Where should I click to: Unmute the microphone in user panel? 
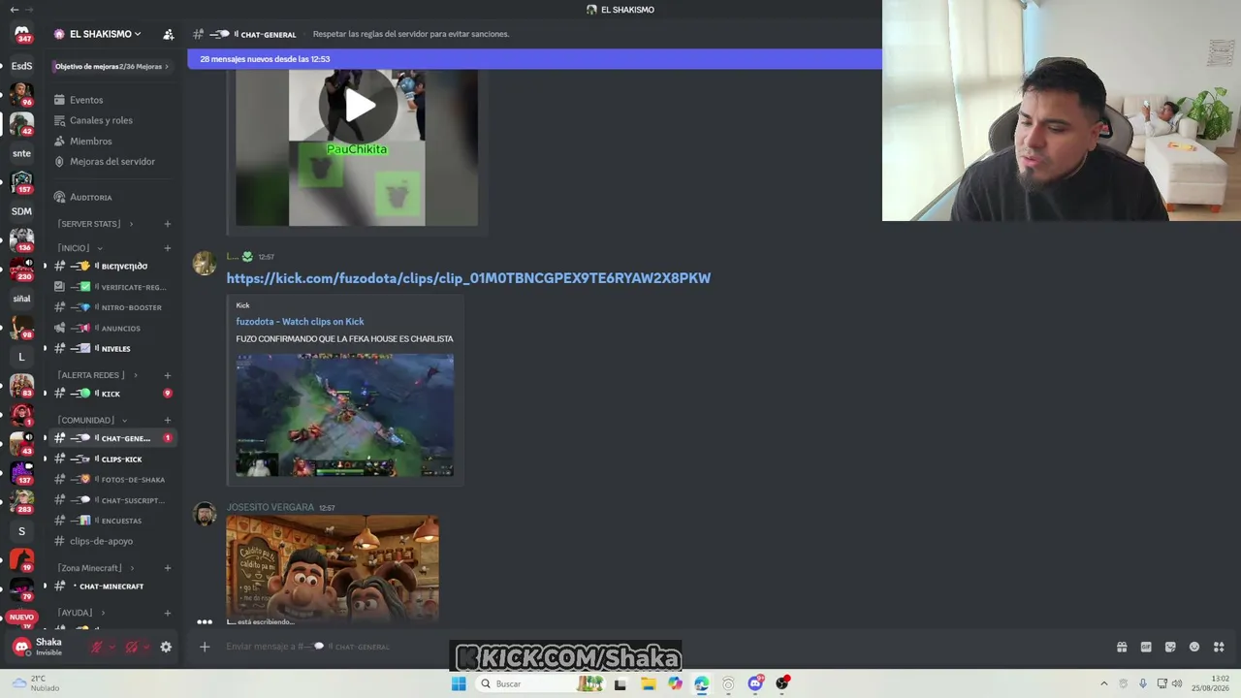pos(96,647)
